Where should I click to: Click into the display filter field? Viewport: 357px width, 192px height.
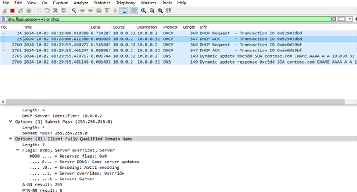click(168, 19)
